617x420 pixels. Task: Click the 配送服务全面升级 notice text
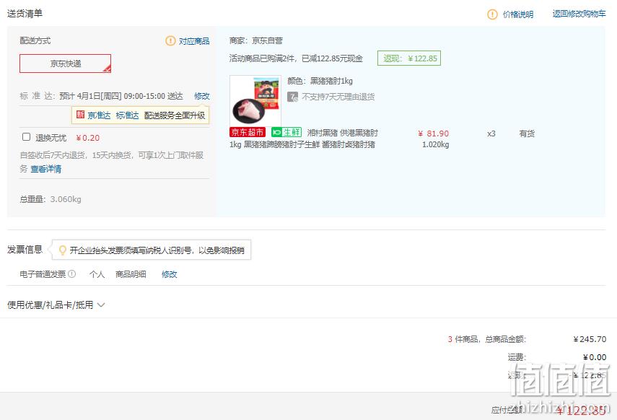(175, 115)
